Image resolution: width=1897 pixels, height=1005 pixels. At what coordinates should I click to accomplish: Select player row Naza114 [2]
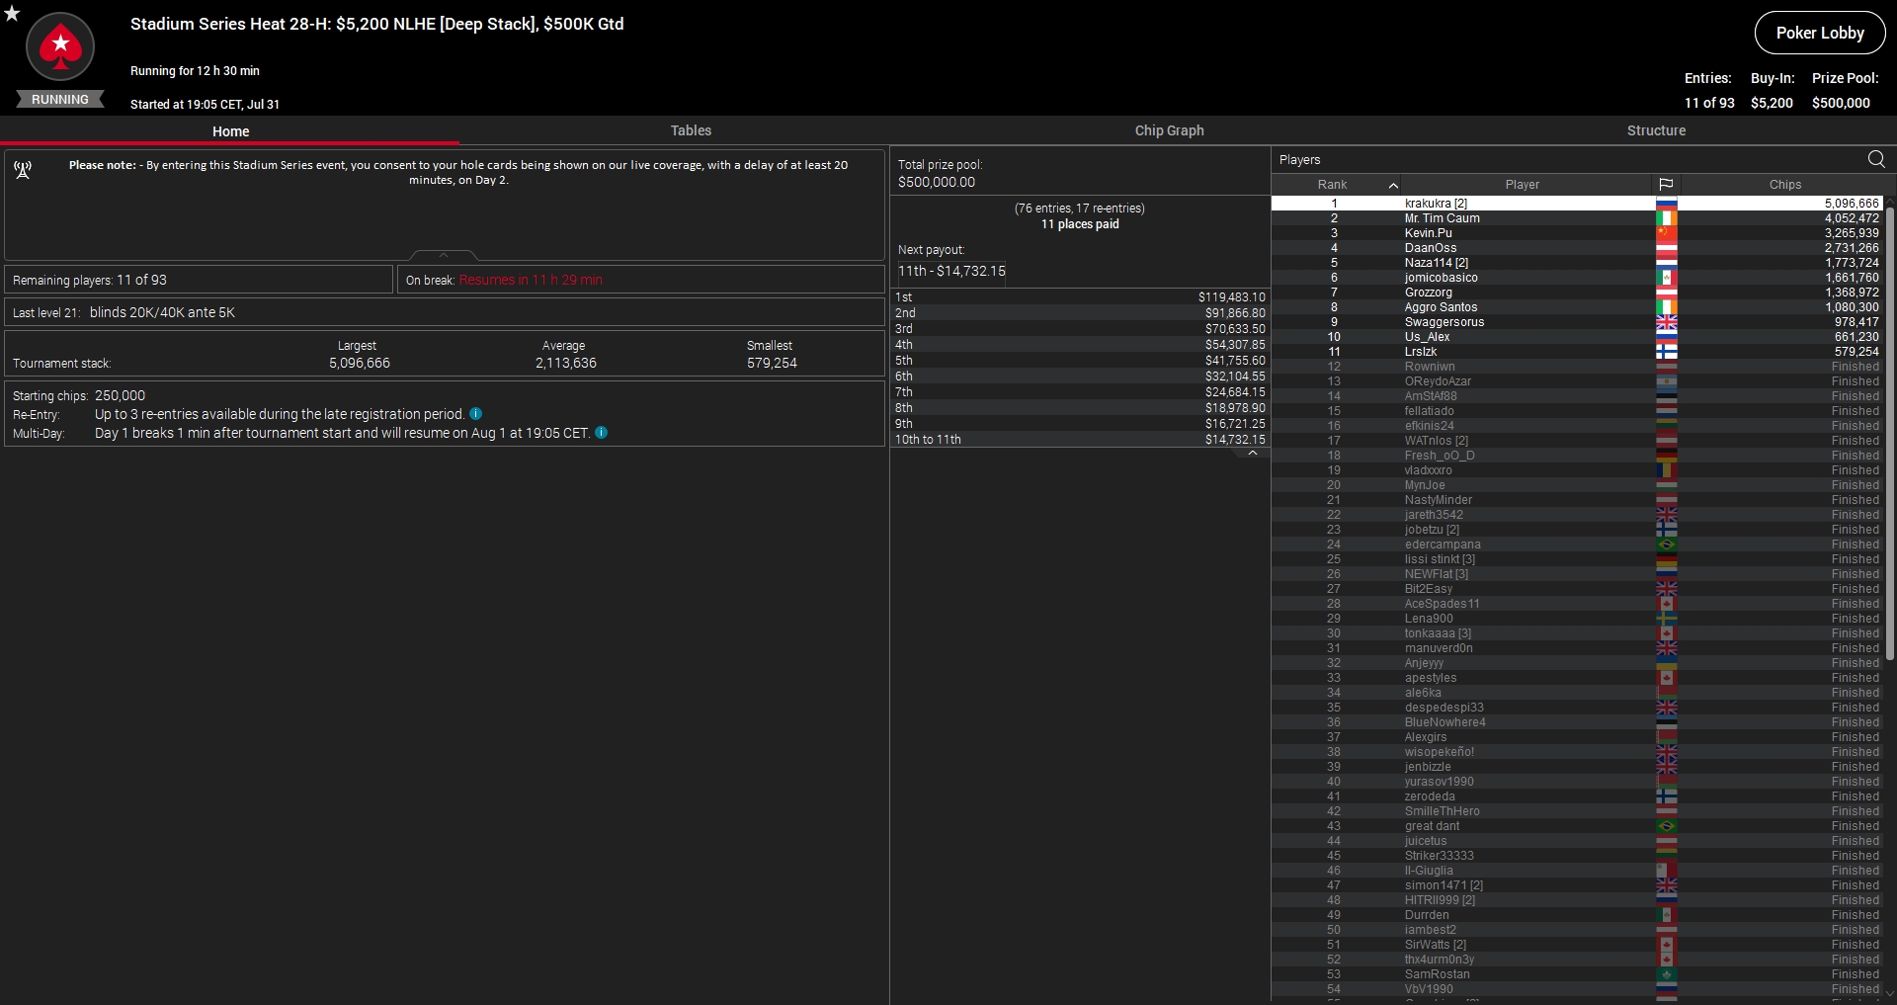pyautogui.click(x=1578, y=263)
